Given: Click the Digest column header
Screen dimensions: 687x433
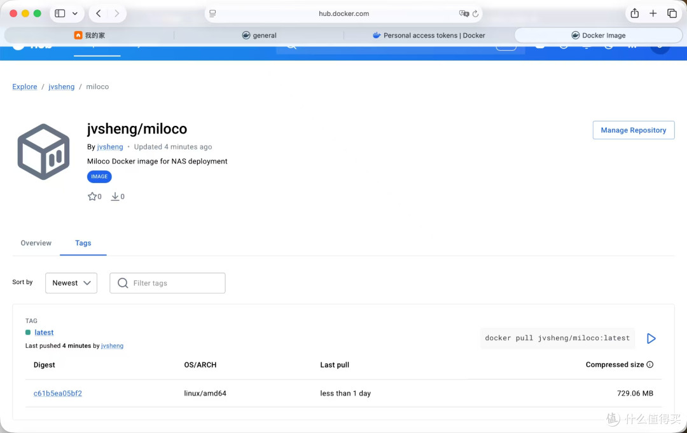Looking at the screenshot, I should pyautogui.click(x=45, y=365).
